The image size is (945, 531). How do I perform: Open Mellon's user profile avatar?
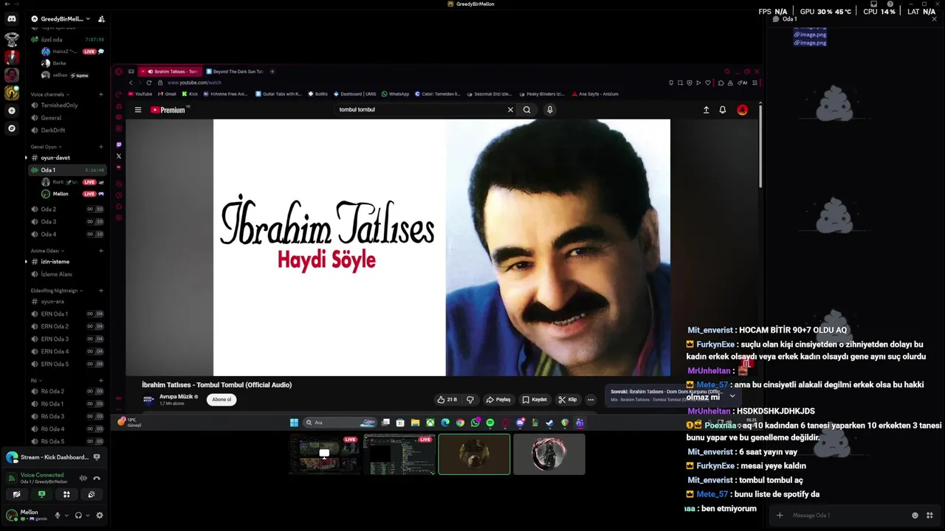click(x=12, y=515)
